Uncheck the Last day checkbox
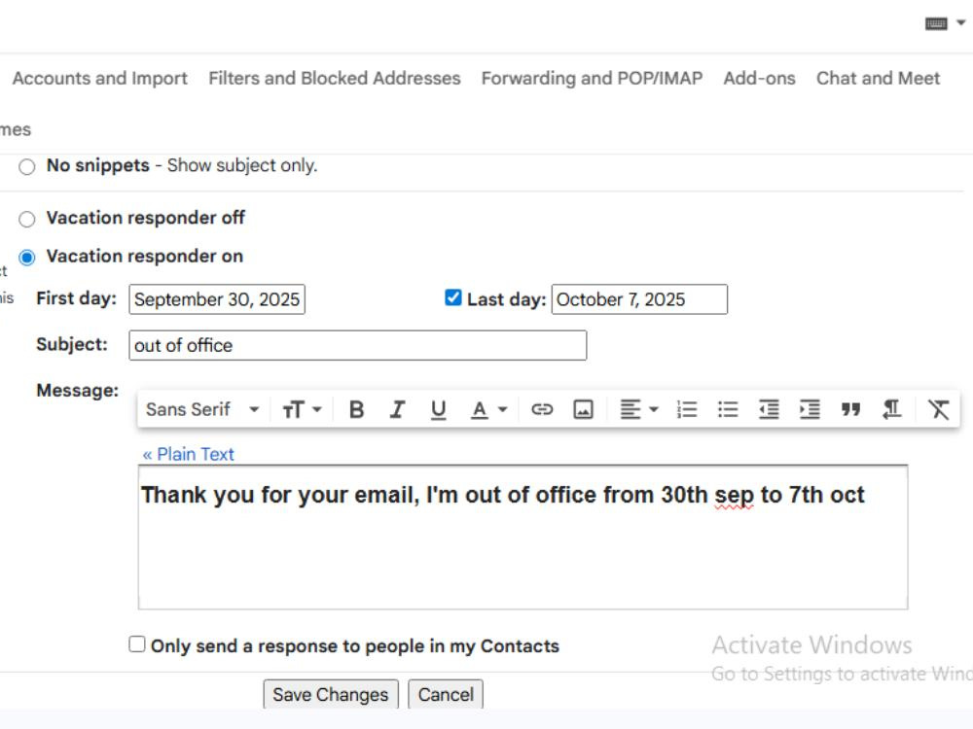Viewport: 973px width, 729px height. pos(453,297)
